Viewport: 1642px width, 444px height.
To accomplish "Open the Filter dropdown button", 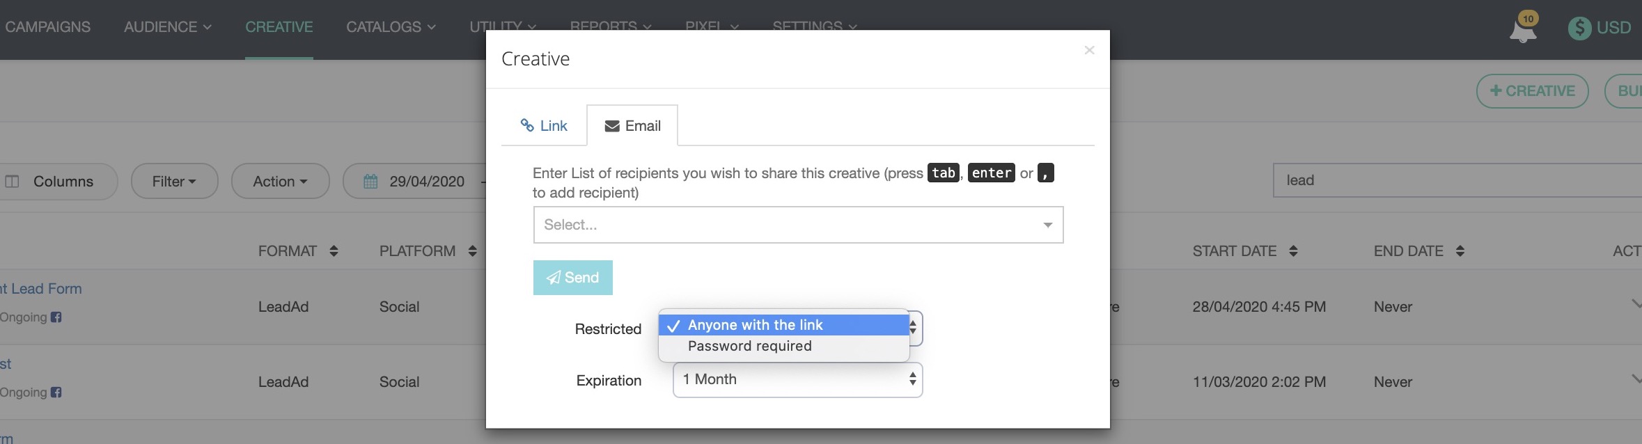I will pos(174,182).
